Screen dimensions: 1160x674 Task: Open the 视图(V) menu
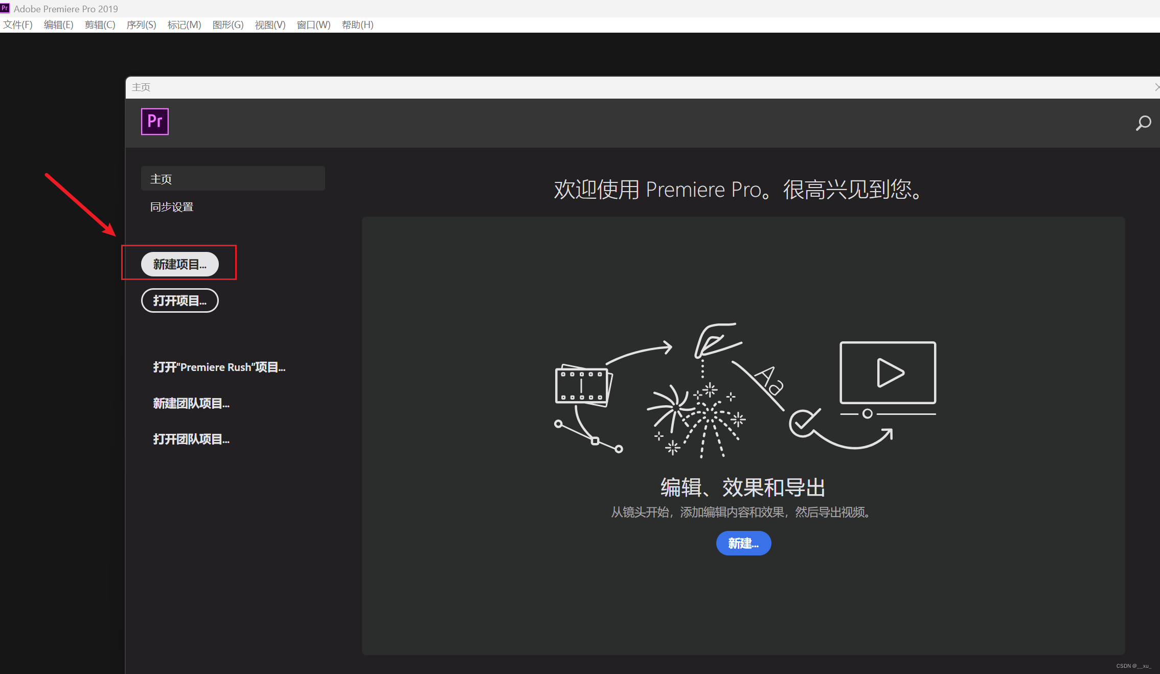[270, 25]
